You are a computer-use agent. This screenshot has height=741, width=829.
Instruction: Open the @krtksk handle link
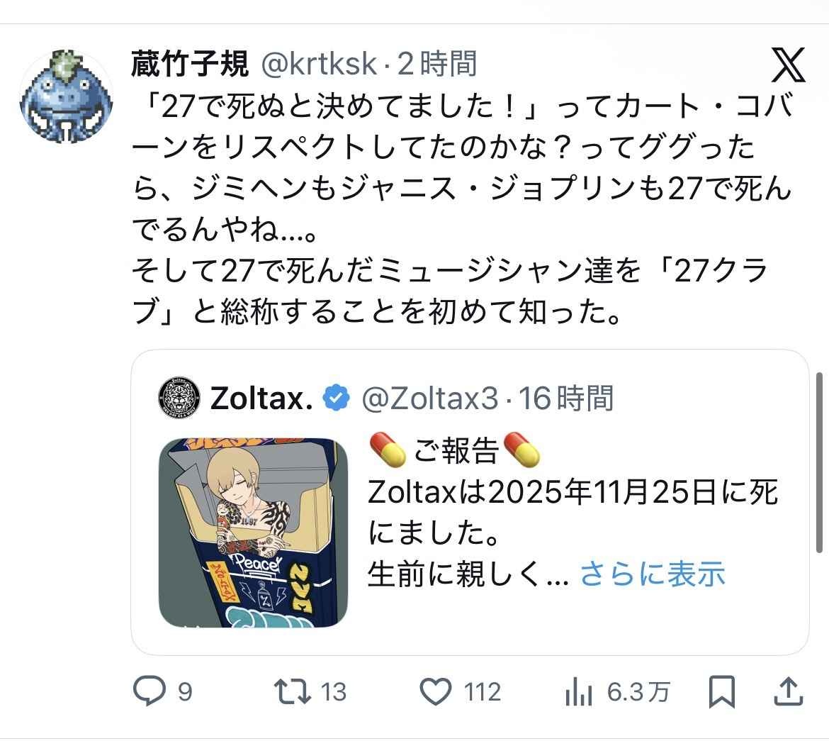click(x=319, y=65)
